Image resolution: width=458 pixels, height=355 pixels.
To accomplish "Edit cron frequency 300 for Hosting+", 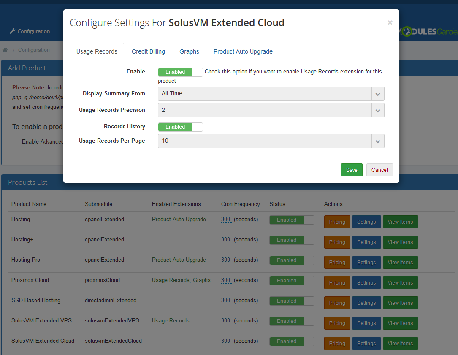I will 225,240.
